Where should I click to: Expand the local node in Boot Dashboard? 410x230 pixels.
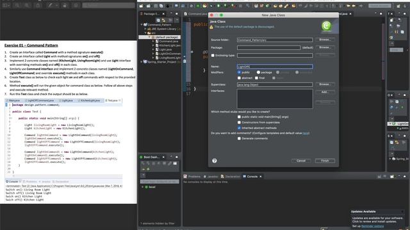pyautogui.click(x=143, y=187)
